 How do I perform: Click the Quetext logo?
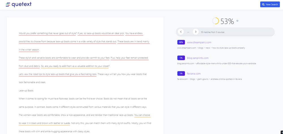(19, 5)
